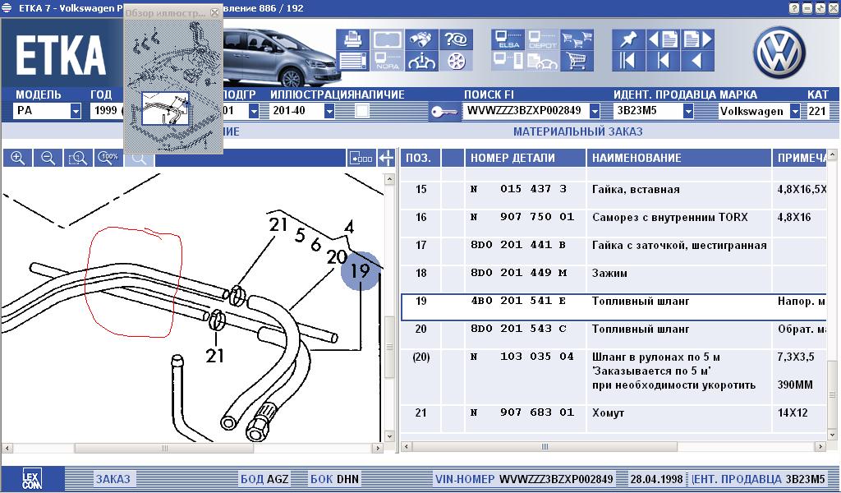
Task: Click the parts table horizontal scrollbar thumb
Action: [545, 446]
